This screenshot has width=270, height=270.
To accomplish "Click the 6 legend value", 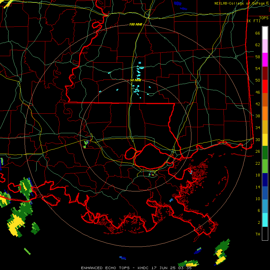I will pos(259,211).
